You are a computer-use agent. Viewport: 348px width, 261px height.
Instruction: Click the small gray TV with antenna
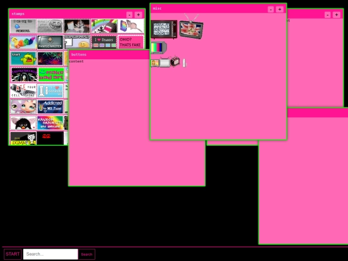[165, 62]
